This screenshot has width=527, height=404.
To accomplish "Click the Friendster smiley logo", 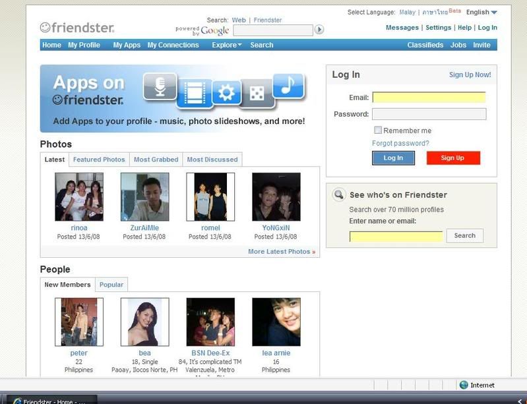I will coord(77,28).
